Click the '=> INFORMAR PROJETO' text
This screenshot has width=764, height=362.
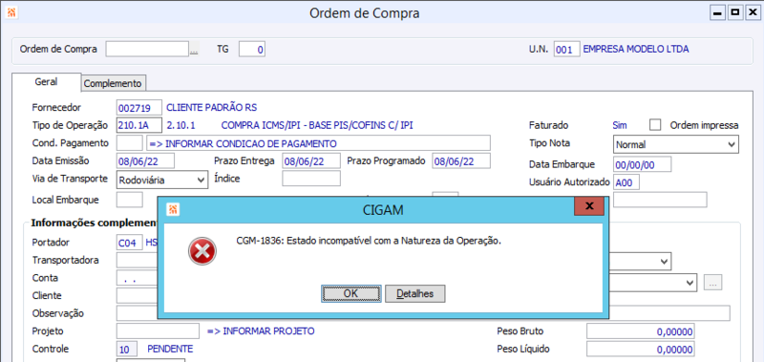[x=261, y=330]
